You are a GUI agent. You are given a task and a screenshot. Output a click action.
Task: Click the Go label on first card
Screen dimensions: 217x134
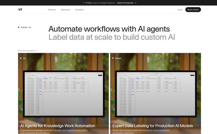point(24,58)
